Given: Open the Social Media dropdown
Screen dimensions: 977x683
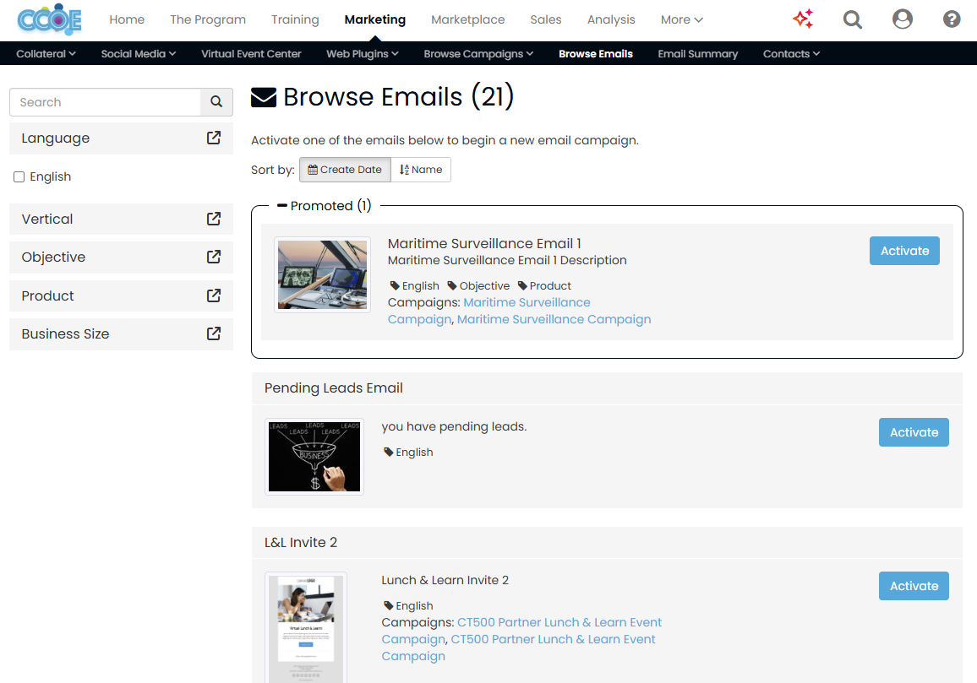Looking at the screenshot, I should click(x=139, y=53).
